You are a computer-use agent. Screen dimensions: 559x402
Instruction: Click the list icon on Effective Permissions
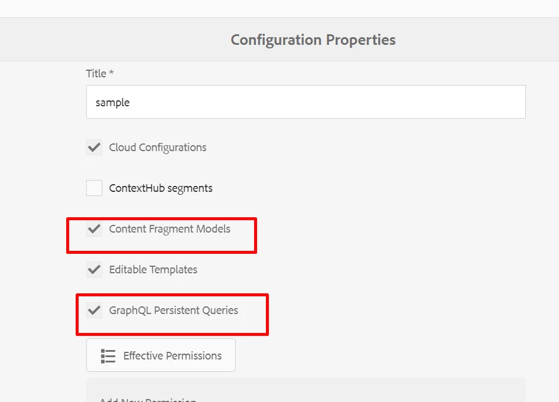108,356
